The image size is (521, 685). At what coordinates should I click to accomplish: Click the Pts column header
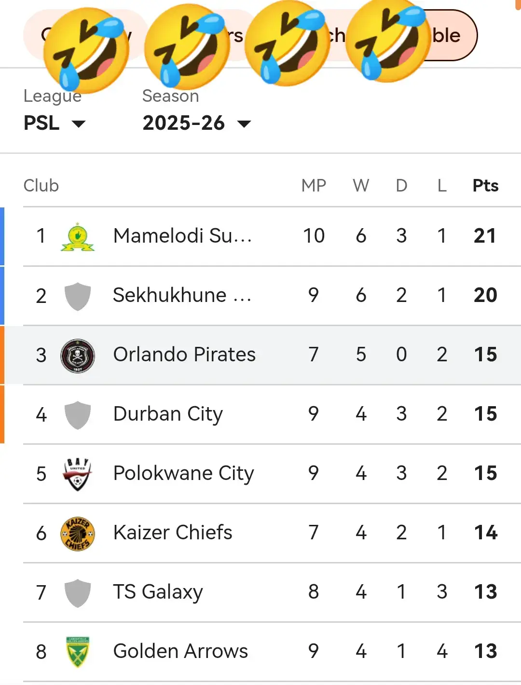tap(485, 186)
